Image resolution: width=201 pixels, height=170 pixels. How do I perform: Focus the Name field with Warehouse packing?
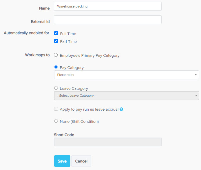coord(108,6)
